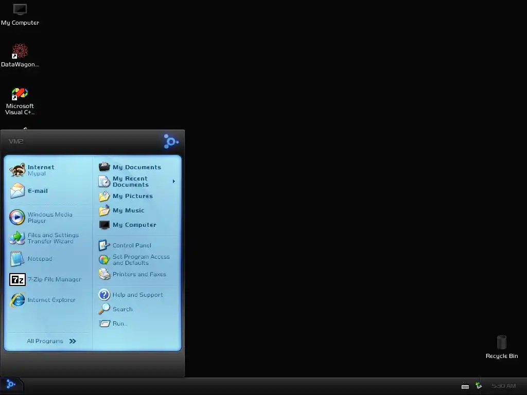This screenshot has height=395, width=527.
Task: Open My Pictures text link
Action: click(x=133, y=196)
